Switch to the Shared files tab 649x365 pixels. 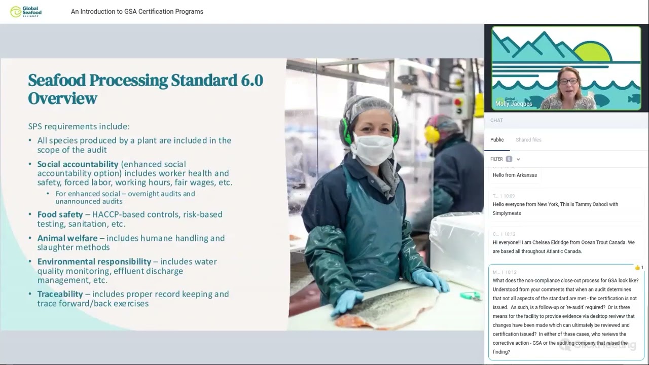click(x=528, y=140)
